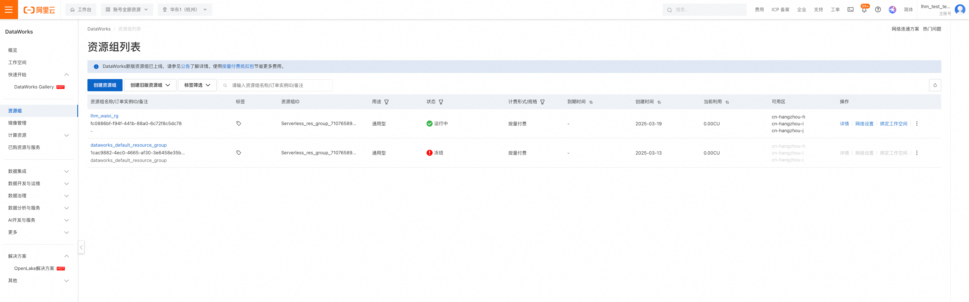
Task: Focus resource group name search field
Action: 275,85
